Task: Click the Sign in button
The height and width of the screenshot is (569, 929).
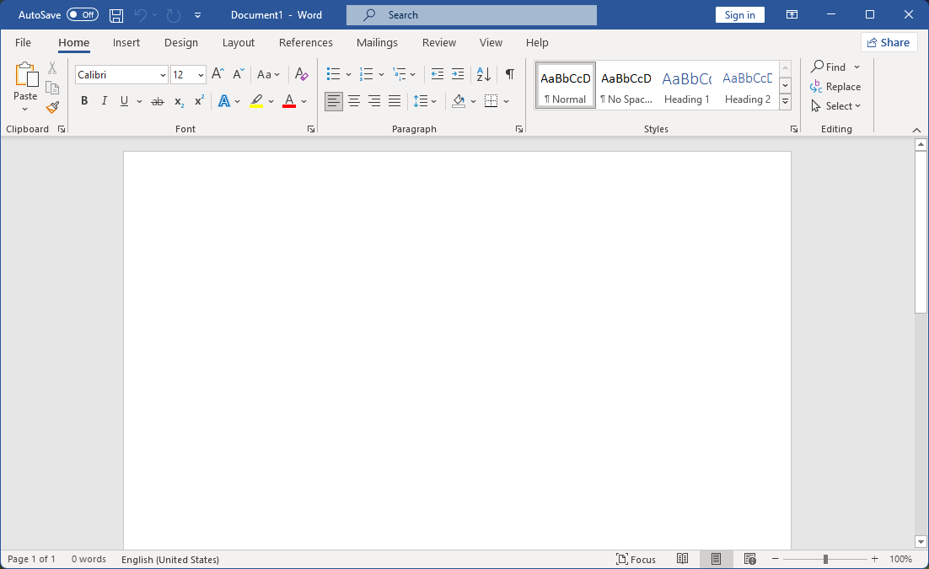Action: (740, 15)
